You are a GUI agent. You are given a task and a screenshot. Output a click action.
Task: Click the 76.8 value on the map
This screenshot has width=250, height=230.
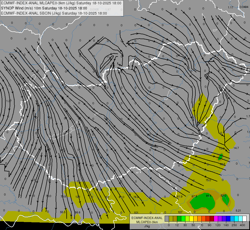(136, 197)
